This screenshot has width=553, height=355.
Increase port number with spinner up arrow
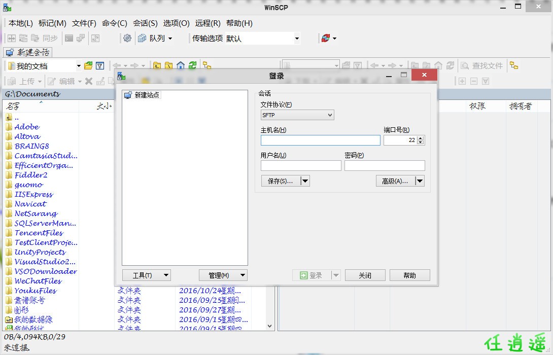pos(421,138)
